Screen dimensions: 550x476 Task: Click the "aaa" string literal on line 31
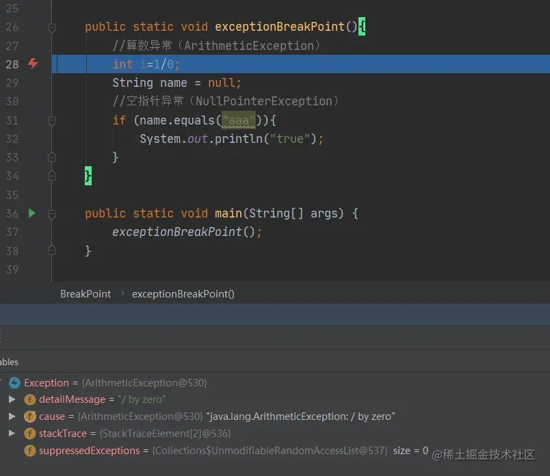pyautogui.click(x=239, y=120)
